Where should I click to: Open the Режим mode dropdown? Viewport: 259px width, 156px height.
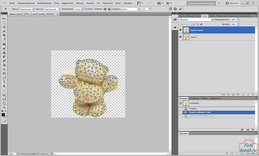click(33, 9)
